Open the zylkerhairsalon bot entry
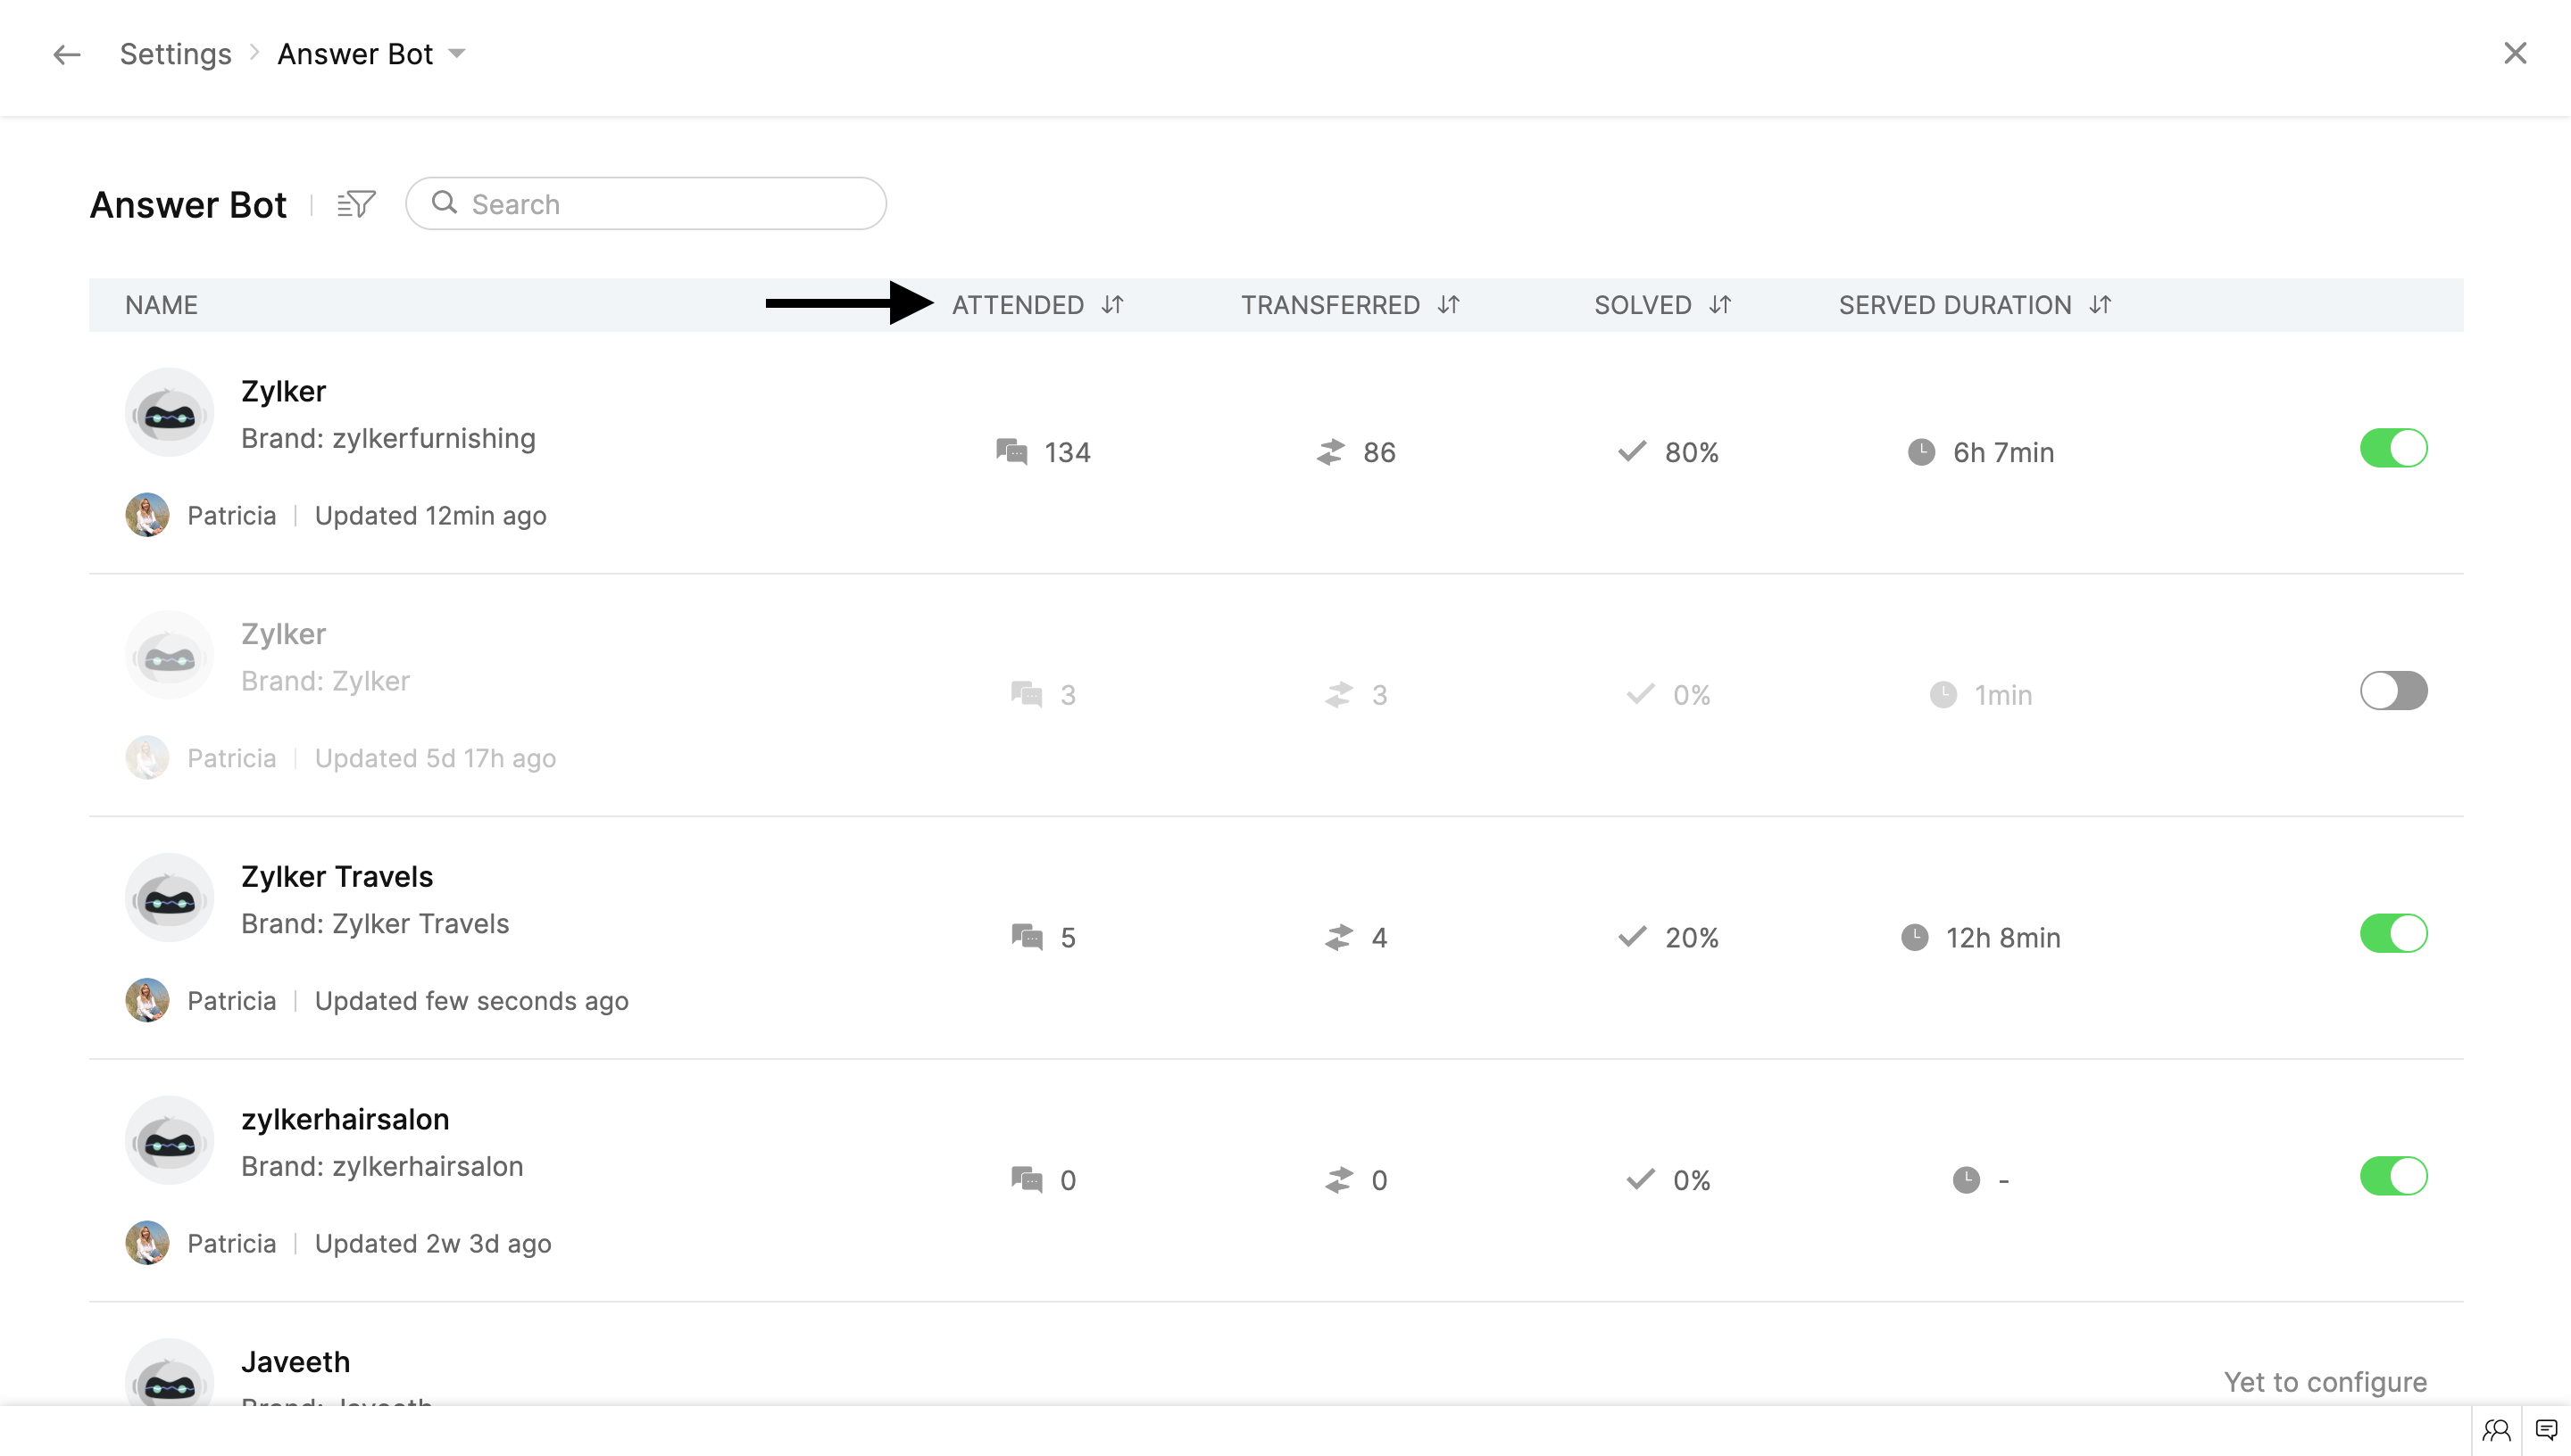 (344, 1120)
